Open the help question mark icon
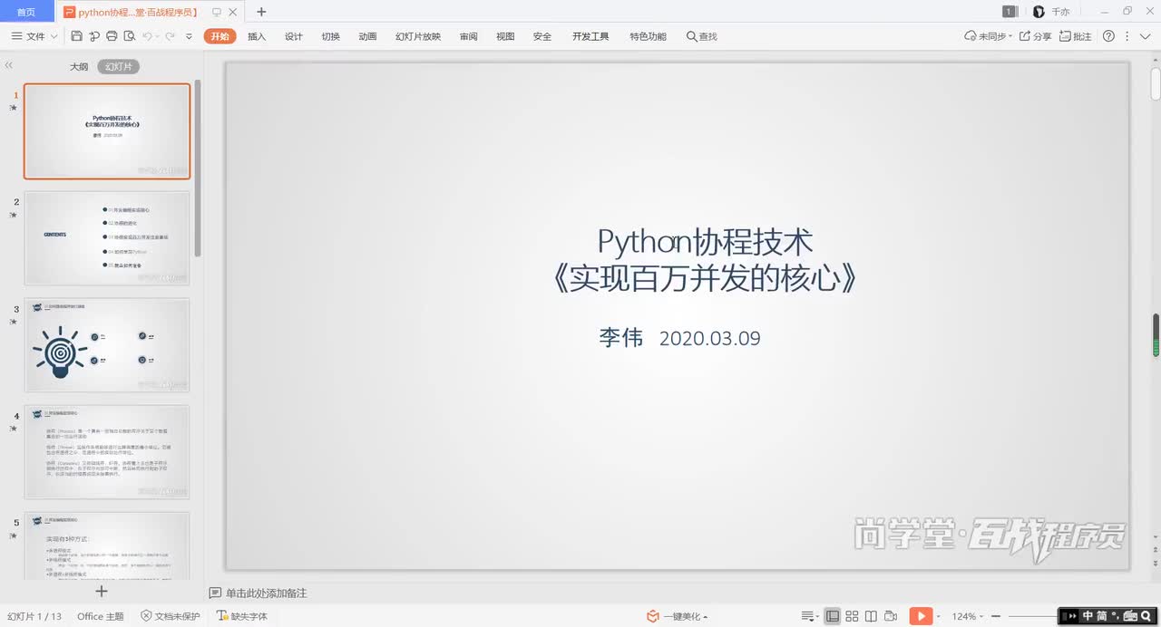The height and width of the screenshot is (627, 1161). click(1108, 36)
